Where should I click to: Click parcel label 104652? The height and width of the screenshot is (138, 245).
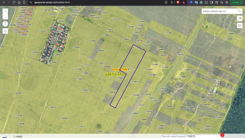coord(170,106)
